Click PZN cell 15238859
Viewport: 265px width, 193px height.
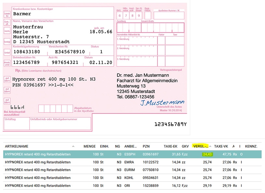point(151,186)
